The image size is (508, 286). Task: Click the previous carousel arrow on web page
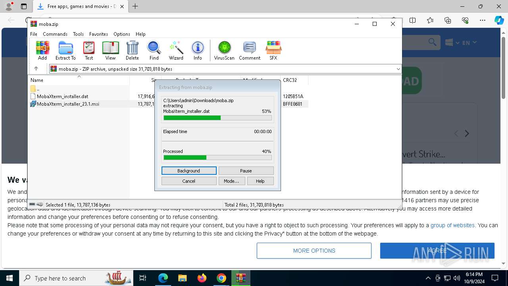[456, 133]
